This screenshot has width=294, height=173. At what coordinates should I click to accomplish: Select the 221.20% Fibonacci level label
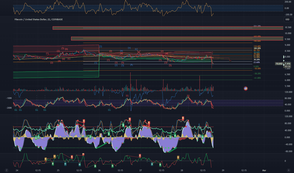257,26
